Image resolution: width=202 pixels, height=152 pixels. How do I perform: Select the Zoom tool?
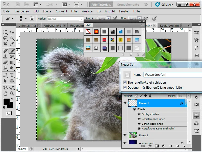12,93
